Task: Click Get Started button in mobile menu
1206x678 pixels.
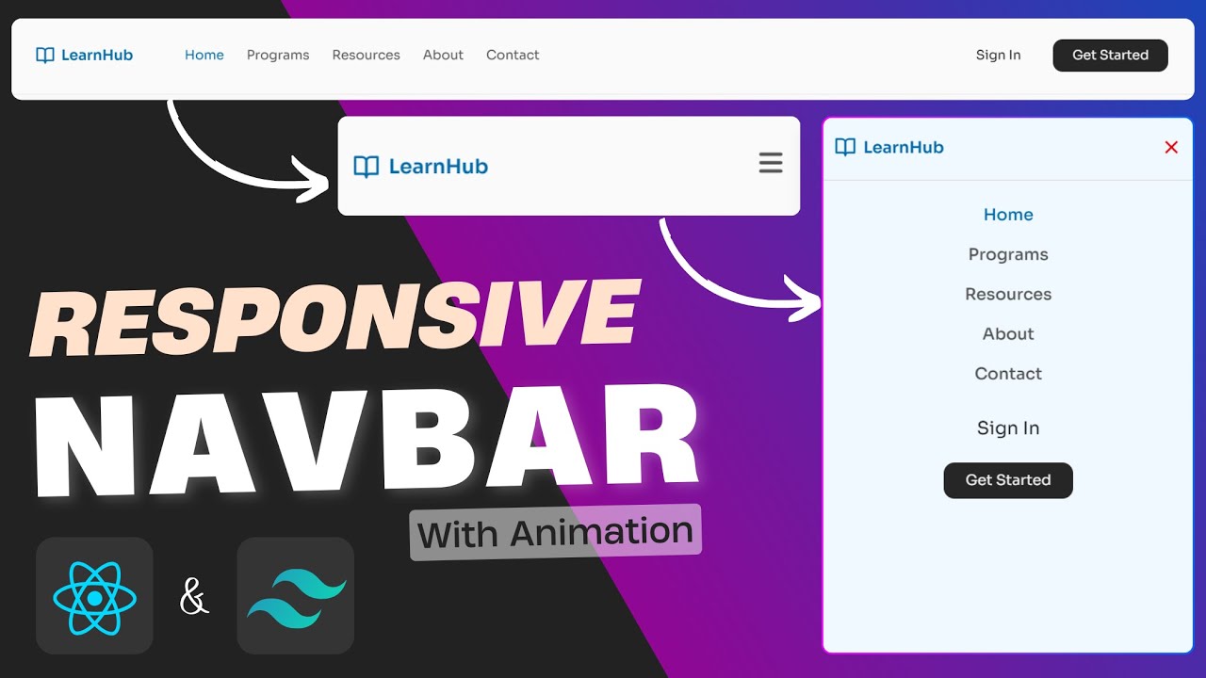Action: click(1008, 480)
